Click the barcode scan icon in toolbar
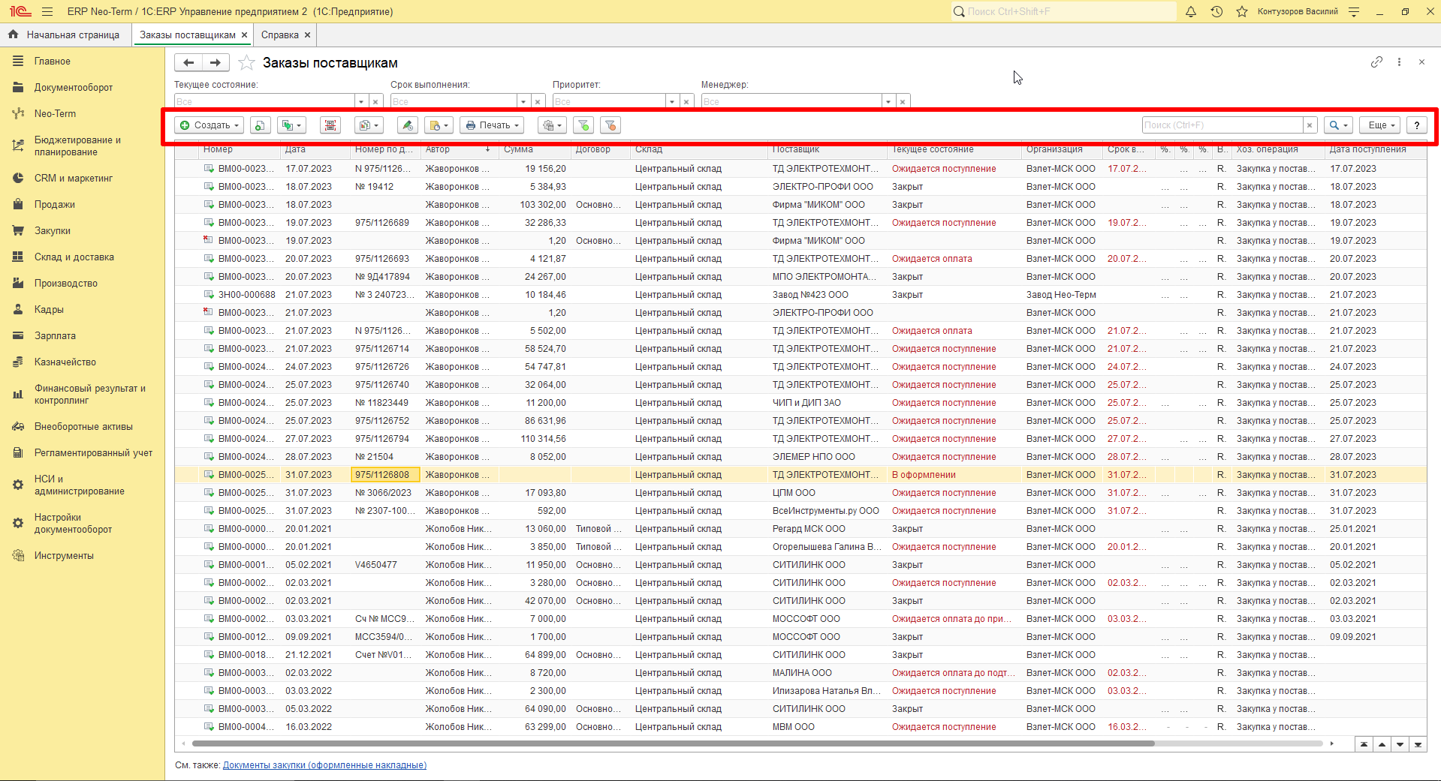The height and width of the screenshot is (781, 1441). click(x=330, y=125)
